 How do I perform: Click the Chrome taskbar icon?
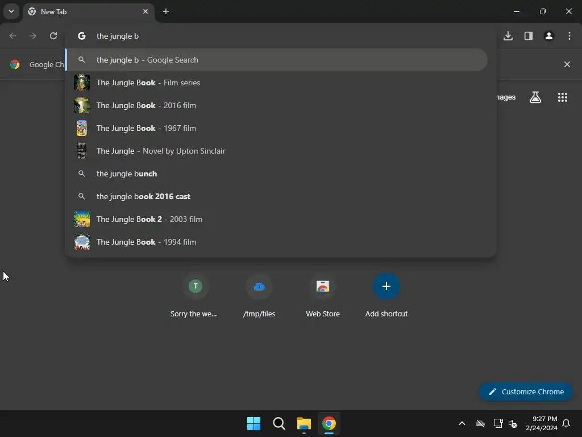pyautogui.click(x=329, y=423)
